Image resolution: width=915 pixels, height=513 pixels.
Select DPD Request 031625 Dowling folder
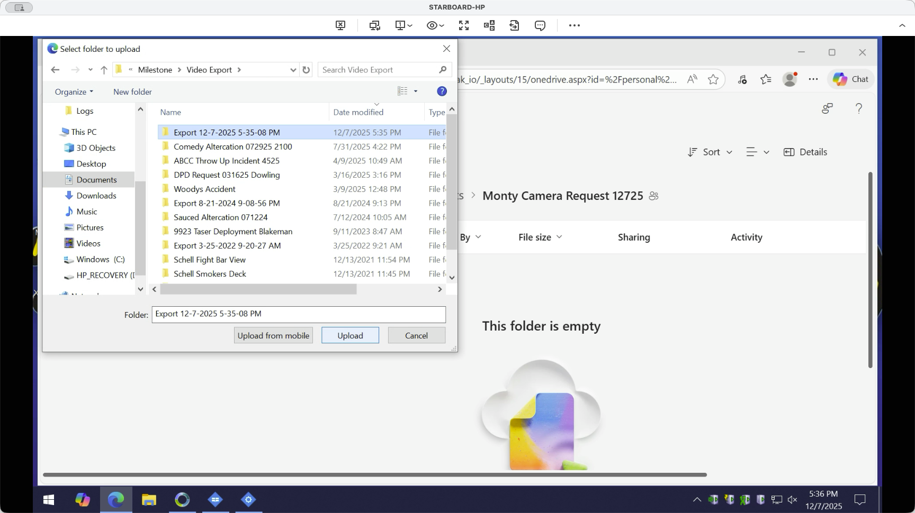(x=227, y=175)
